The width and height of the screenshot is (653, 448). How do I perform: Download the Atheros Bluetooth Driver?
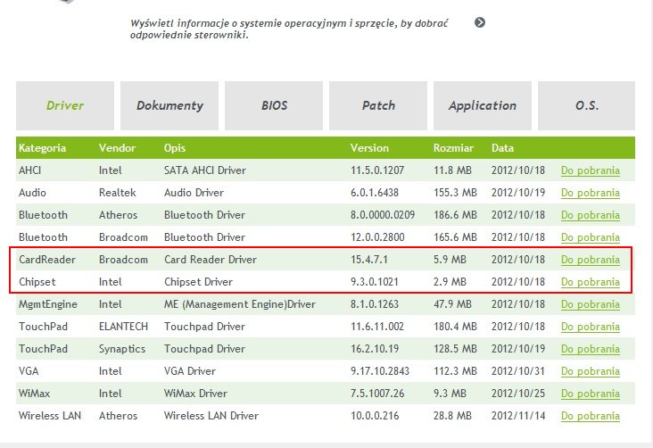[x=591, y=215]
